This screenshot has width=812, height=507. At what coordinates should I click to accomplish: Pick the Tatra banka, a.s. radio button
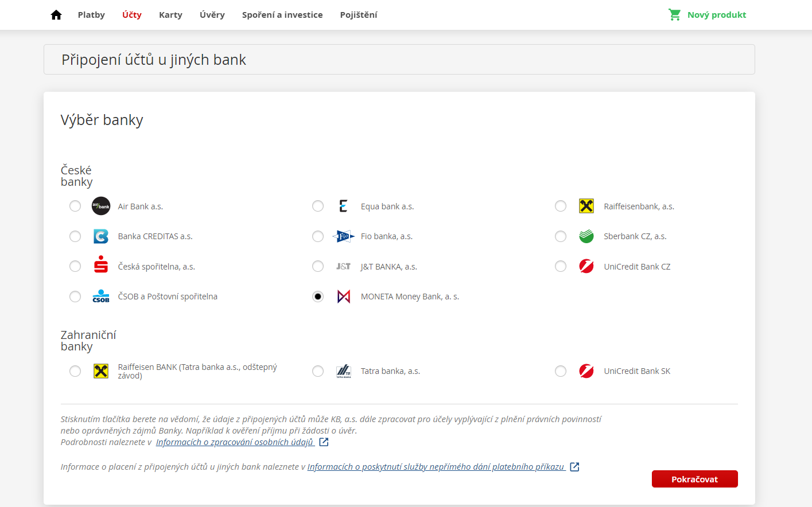point(318,371)
